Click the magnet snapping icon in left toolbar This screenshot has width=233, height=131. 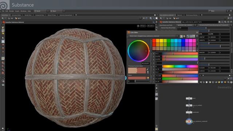(x=3, y=73)
